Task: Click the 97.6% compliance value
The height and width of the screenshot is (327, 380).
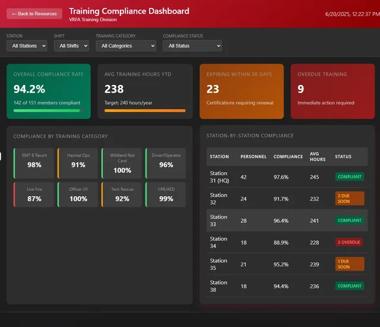Action: (281, 177)
